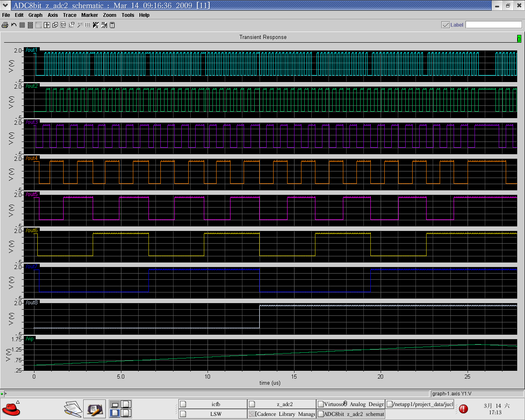
Task: Open the Help menu
Action: pos(144,15)
